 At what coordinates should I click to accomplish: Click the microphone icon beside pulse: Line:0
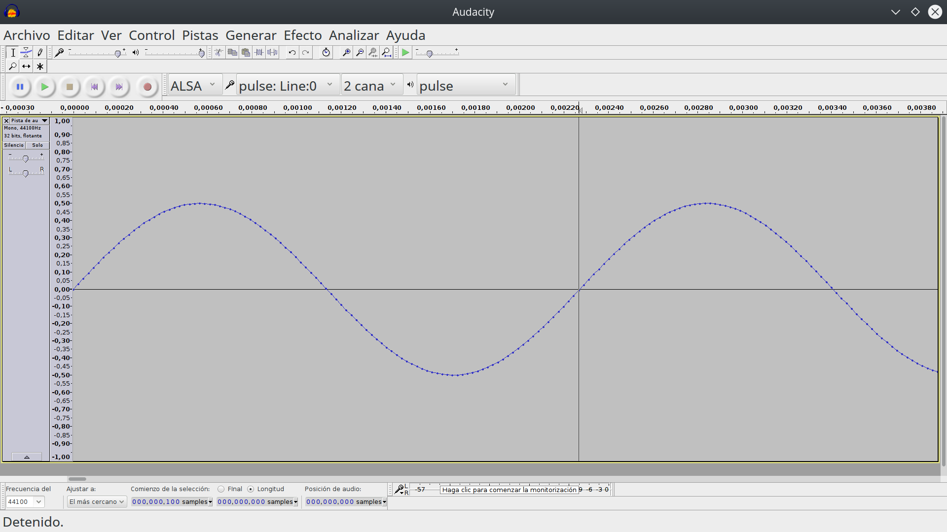(229, 85)
